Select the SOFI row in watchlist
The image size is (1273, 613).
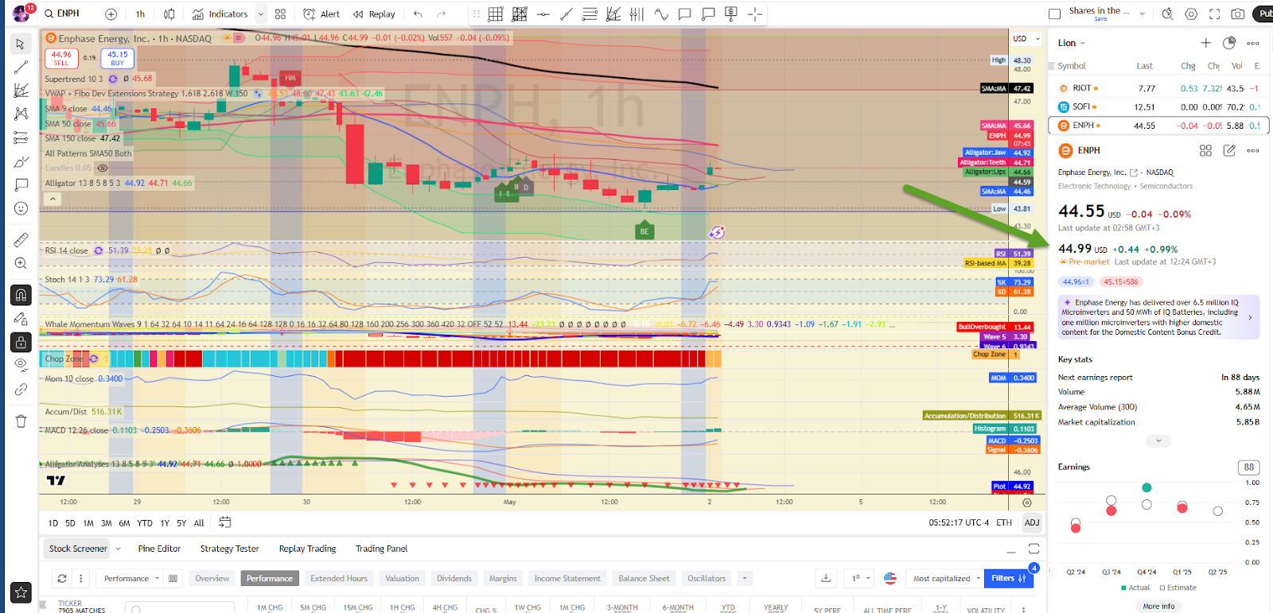tap(1158, 107)
